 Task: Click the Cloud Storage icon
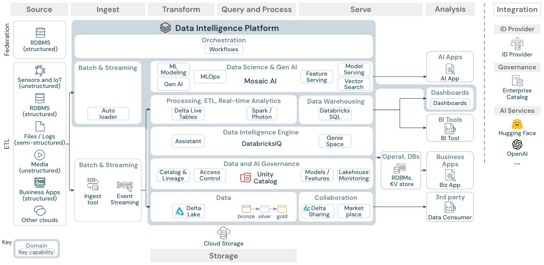[224, 233]
